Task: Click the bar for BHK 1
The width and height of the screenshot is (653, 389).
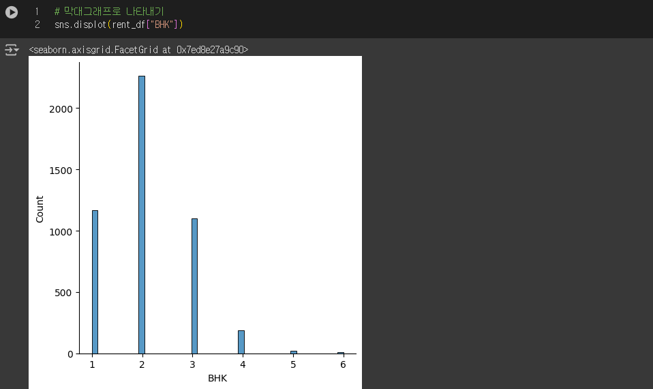Action: point(95,283)
